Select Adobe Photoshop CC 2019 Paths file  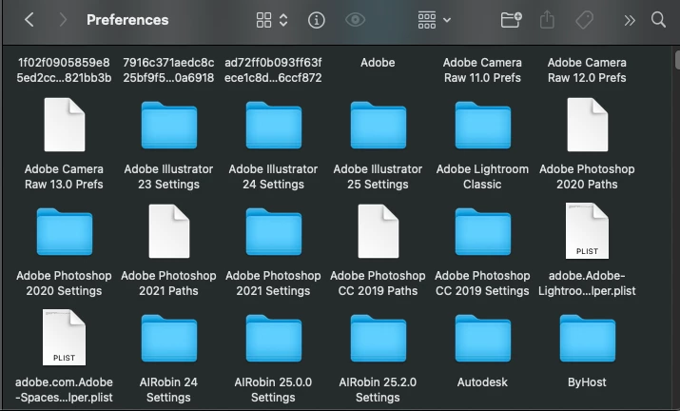pyautogui.click(x=379, y=231)
